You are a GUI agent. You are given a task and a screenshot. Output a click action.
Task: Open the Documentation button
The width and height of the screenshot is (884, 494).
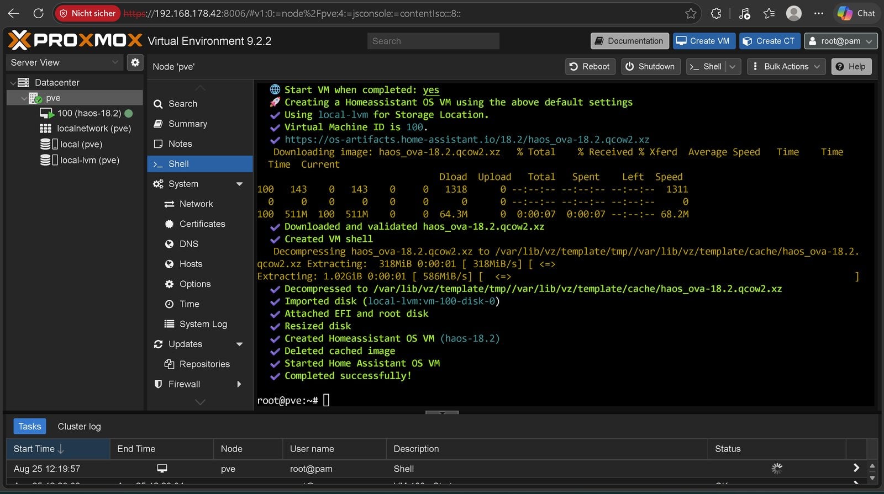(x=629, y=41)
